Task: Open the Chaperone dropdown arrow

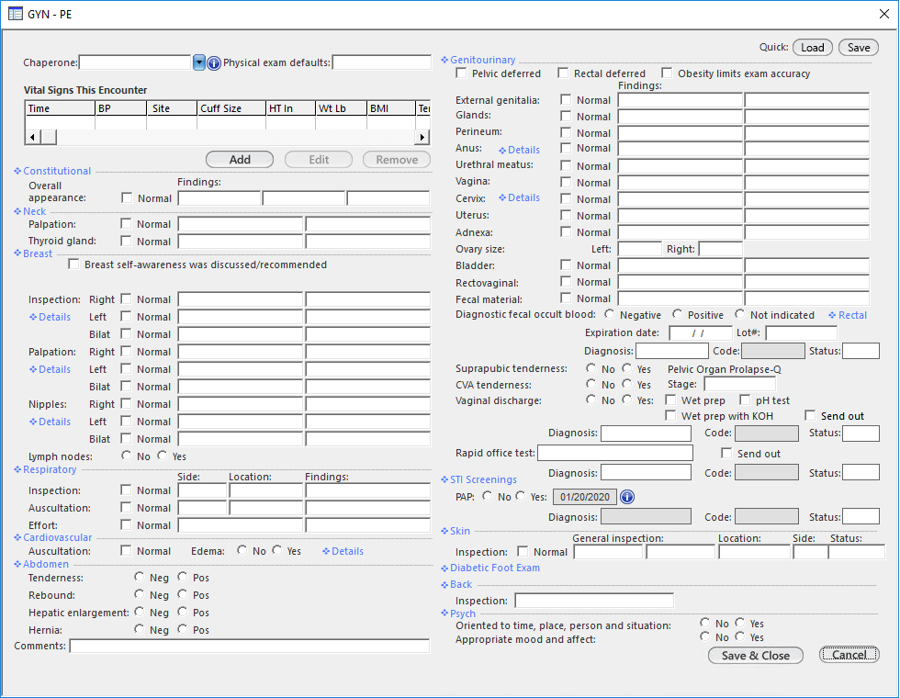Action: pyautogui.click(x=198, y=62)
